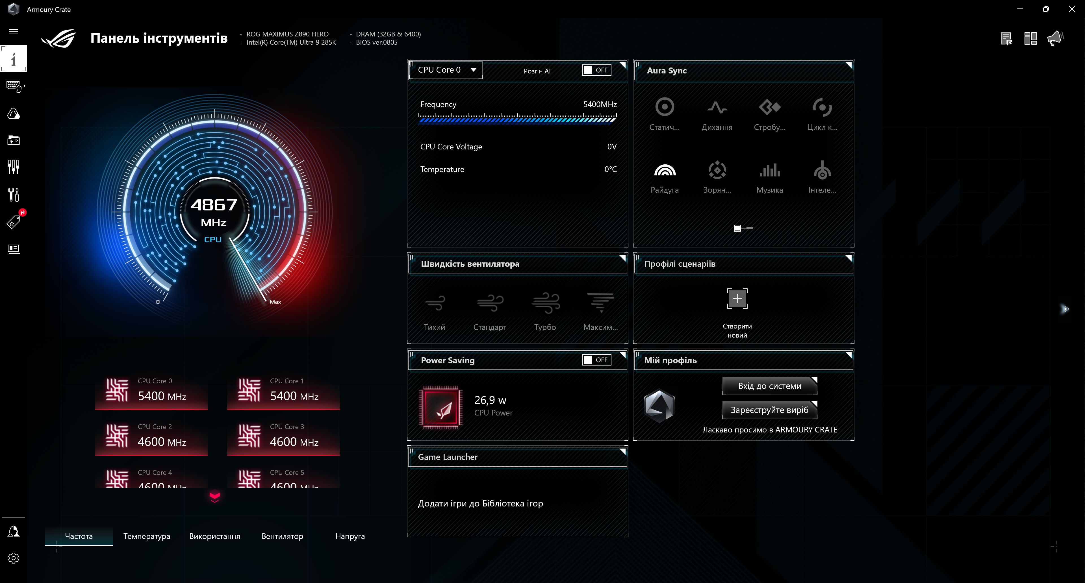Open the hamburger menu
The width and height of the screenshot is (1085, 583).
coord(14,32)
